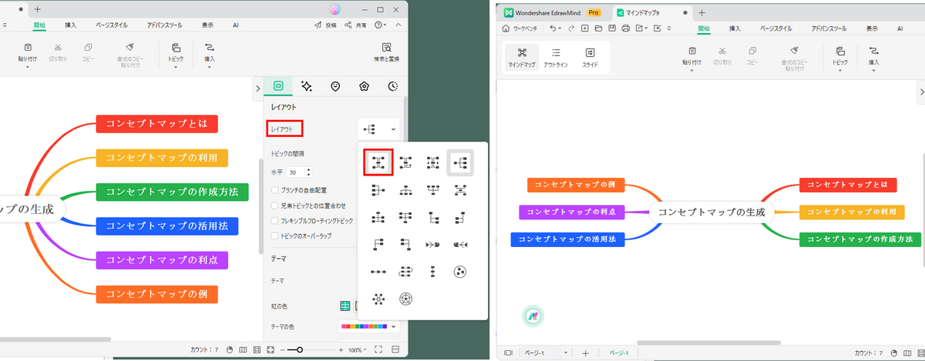Add a new page with plus in the right window's status bar
Image resolution: width=925 pixels, height=361 pixels.
click(x=585, y=353)
